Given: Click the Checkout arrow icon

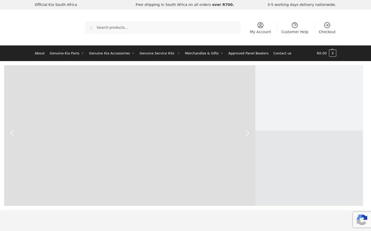Looking at the screenshot, I should (x=327, y=25).
